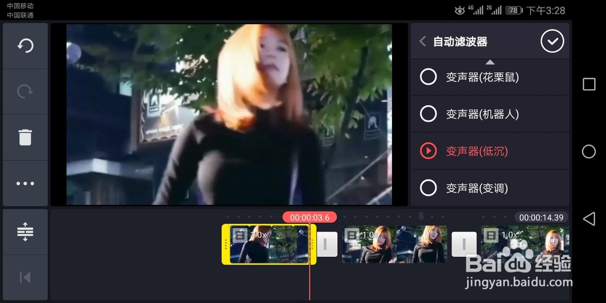Preview selected deep voice filter

point(428,151)
